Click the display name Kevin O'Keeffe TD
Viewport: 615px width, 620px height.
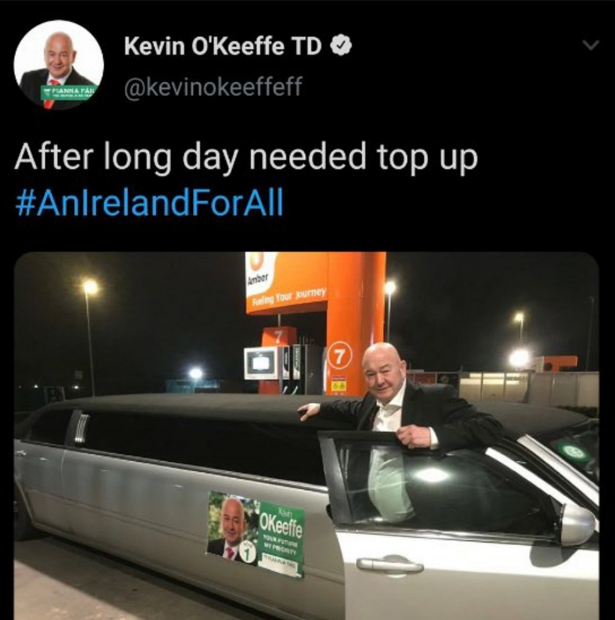[x=223, y=47]
